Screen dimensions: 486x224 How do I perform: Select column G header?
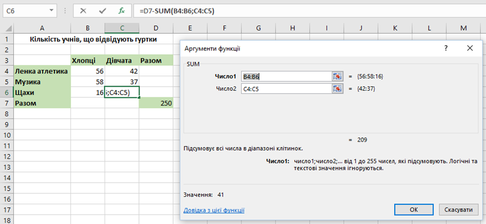tap(258, 29)
